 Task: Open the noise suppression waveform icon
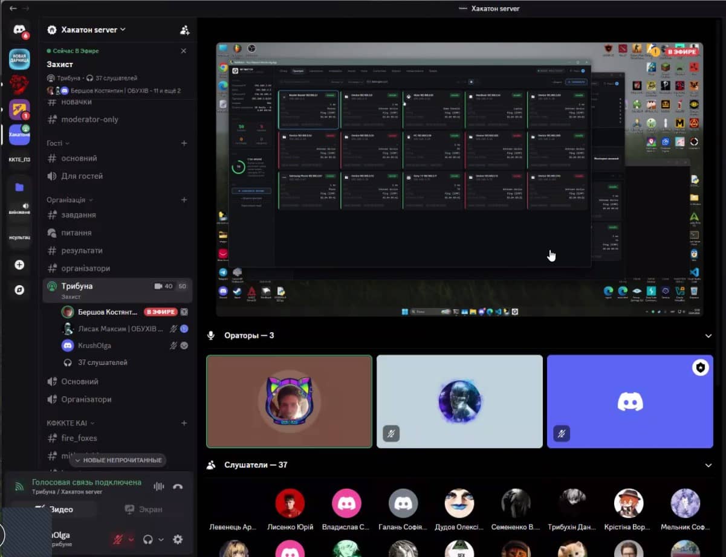(159, 486)
